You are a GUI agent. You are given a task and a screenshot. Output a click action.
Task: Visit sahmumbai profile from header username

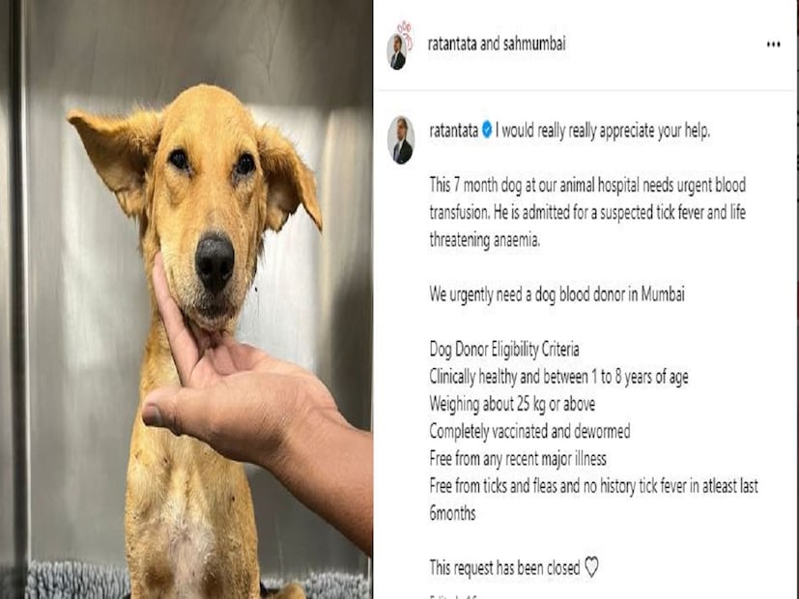(534, 43)
